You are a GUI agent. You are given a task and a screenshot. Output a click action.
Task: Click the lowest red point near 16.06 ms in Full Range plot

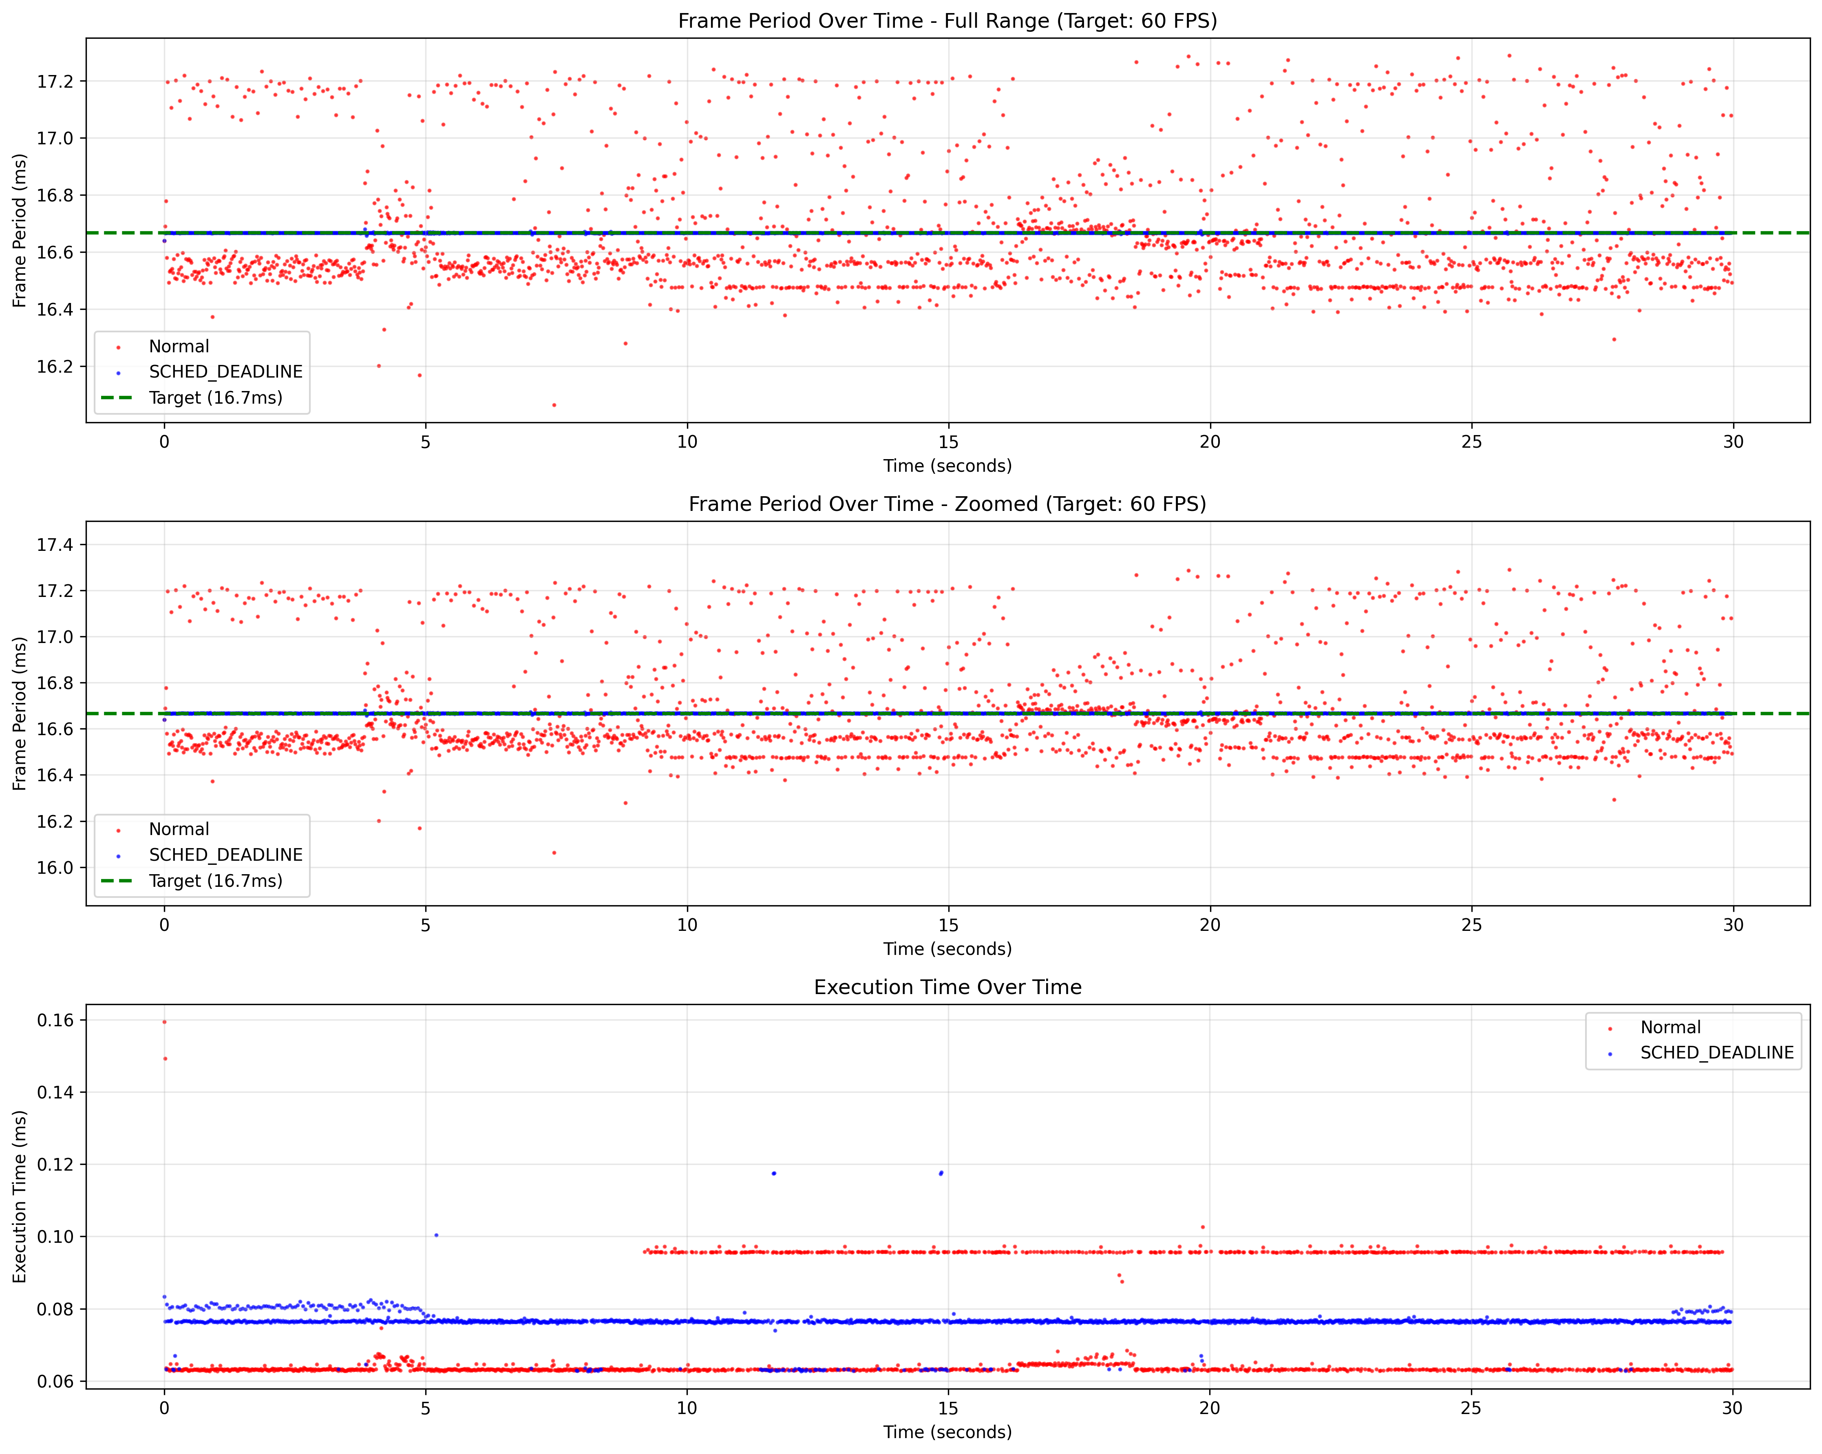pyautogui.click(x=554, y=405)
